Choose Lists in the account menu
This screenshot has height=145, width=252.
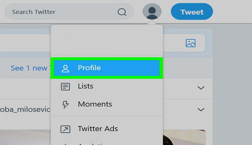(x=107, y=86)
